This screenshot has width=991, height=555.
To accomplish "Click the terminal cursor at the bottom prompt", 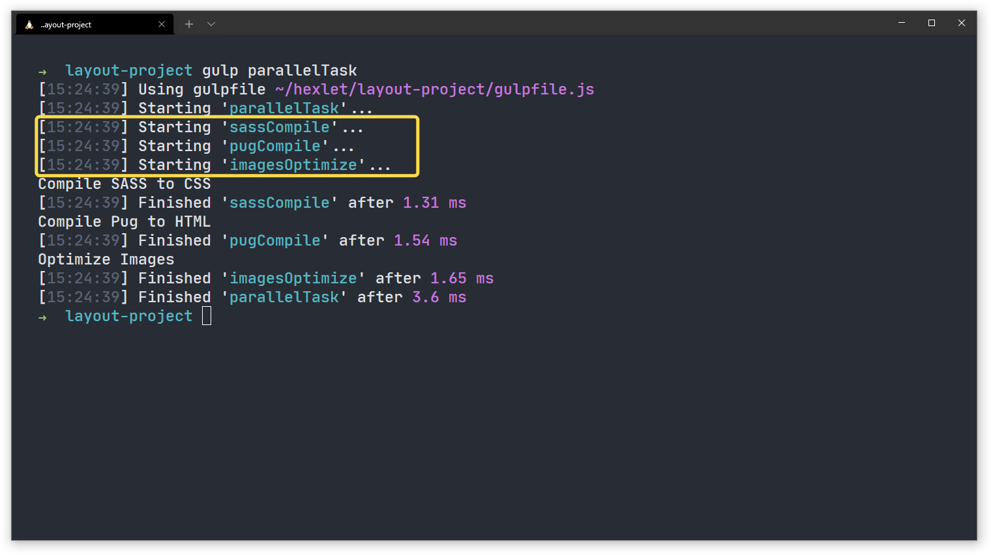I will [x=207, y=315].
